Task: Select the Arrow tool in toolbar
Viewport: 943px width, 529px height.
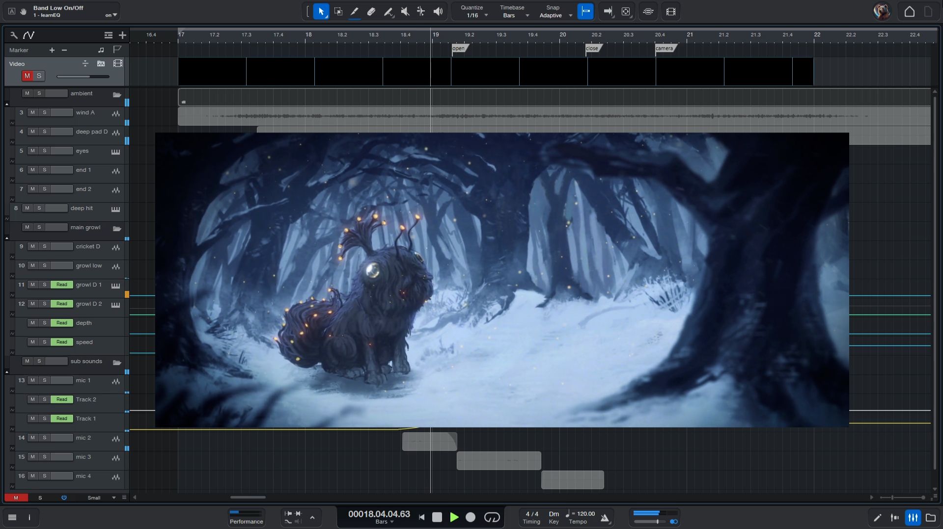Action: tap(321, 11)
